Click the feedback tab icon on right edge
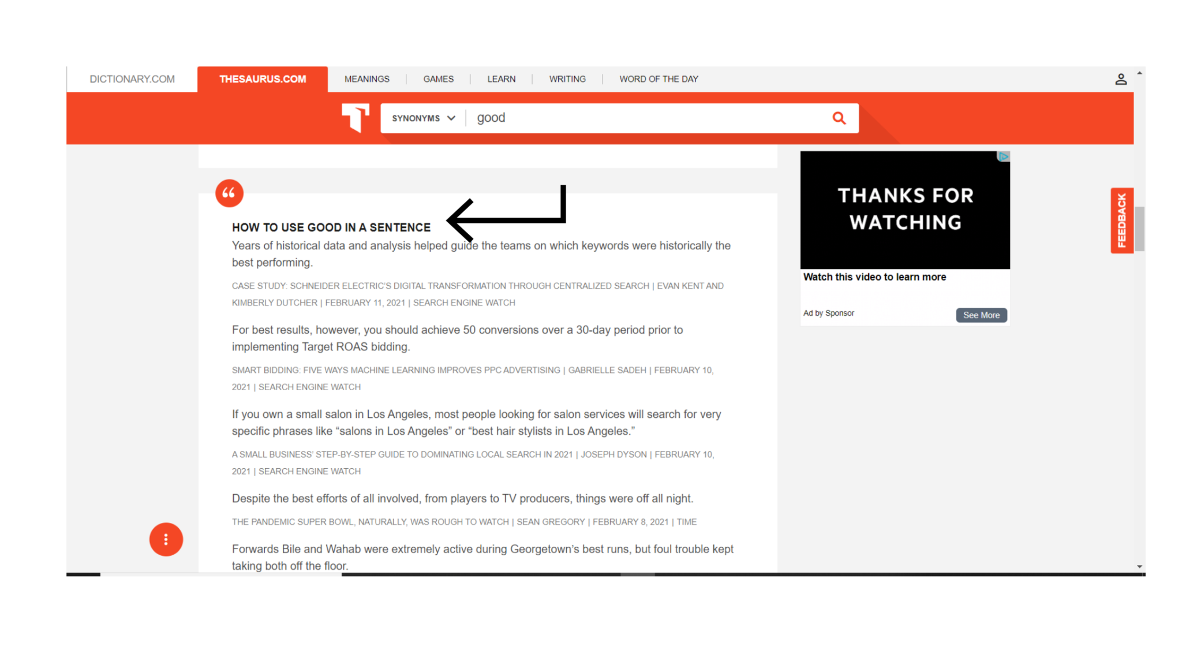 [x=1124, y=220]
